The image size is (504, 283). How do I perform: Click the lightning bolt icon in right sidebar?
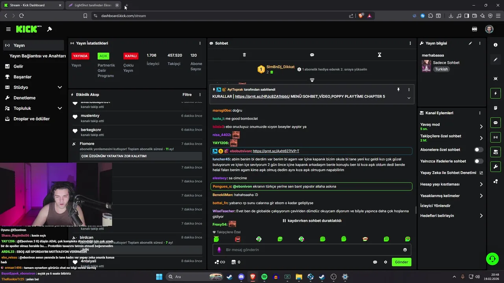pyautogui.click(x=495, y=94)
